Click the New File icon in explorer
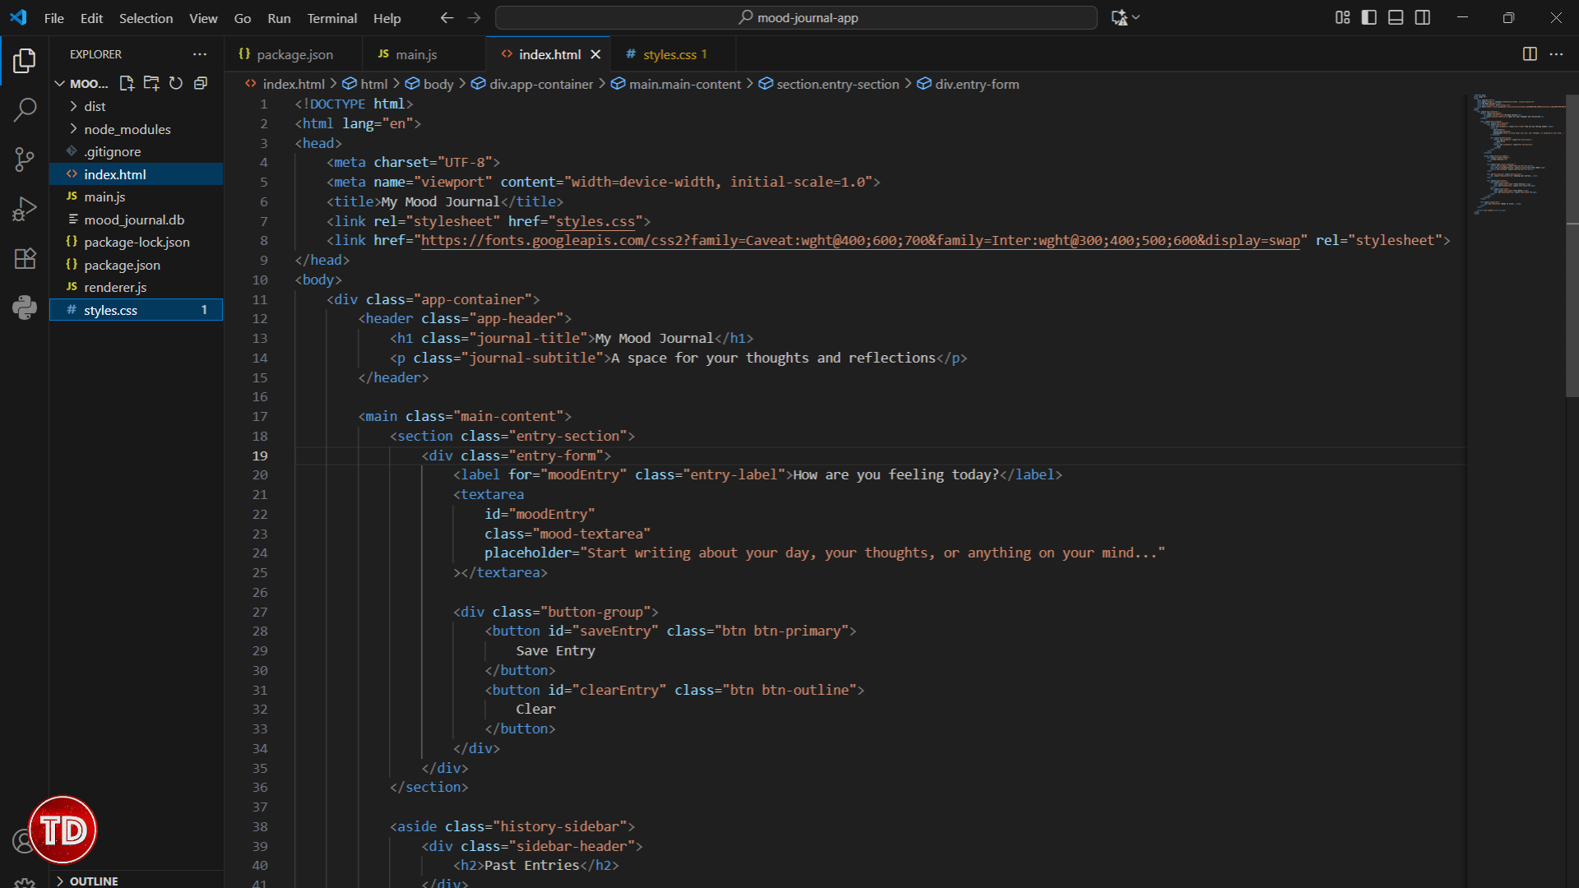 tap(127, 83)
